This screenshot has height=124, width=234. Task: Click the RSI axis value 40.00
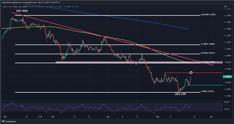pos(226,109)
